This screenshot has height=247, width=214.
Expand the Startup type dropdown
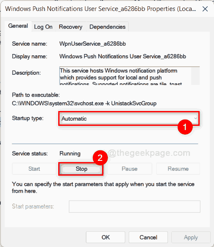(129, 119)
